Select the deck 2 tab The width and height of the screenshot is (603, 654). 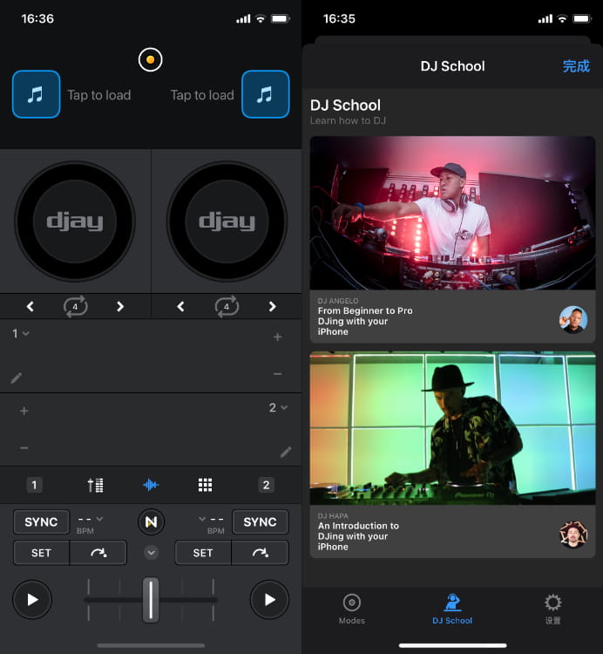(267, 485)
